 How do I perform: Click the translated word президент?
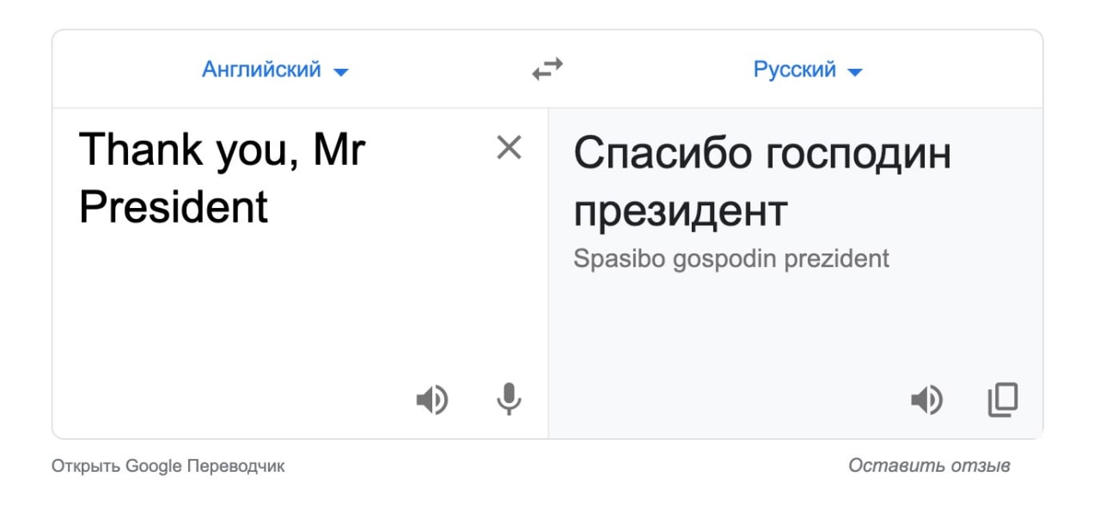pos(681,211)
